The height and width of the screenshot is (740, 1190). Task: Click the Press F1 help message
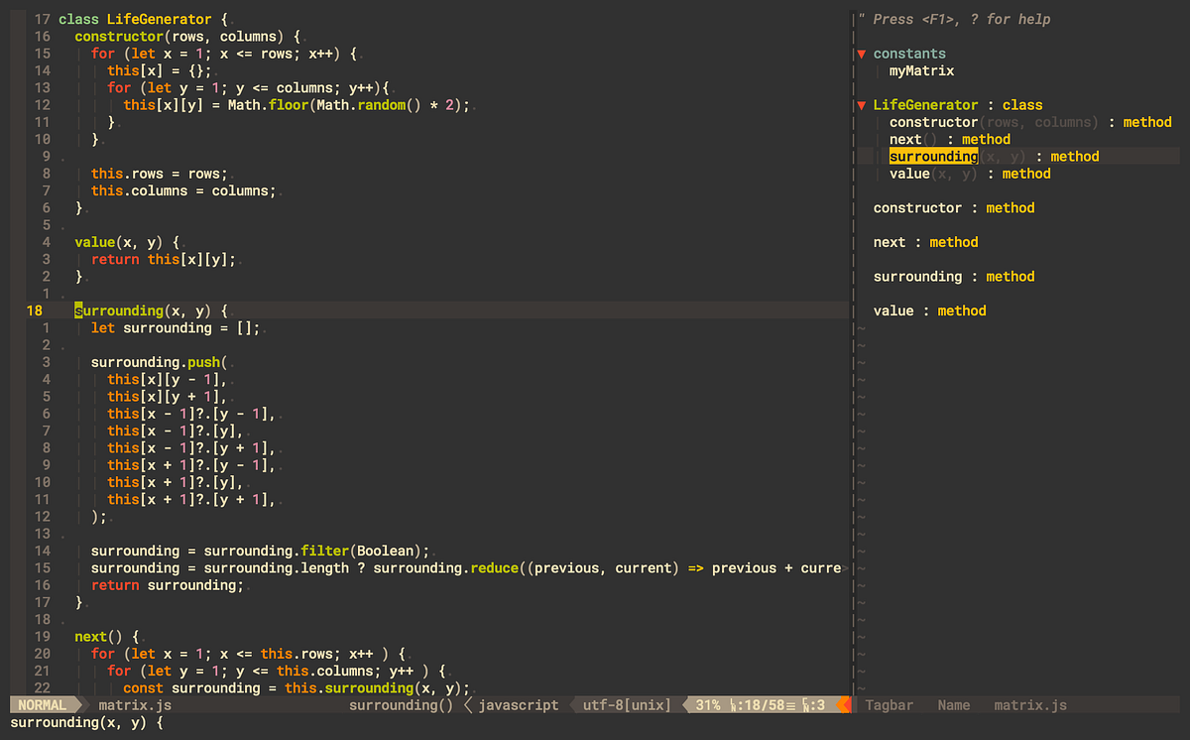point(962,19)
